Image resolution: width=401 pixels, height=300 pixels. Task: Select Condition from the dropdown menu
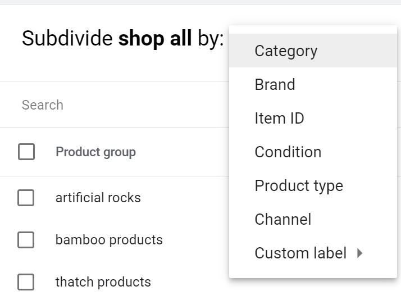[288, 152]
